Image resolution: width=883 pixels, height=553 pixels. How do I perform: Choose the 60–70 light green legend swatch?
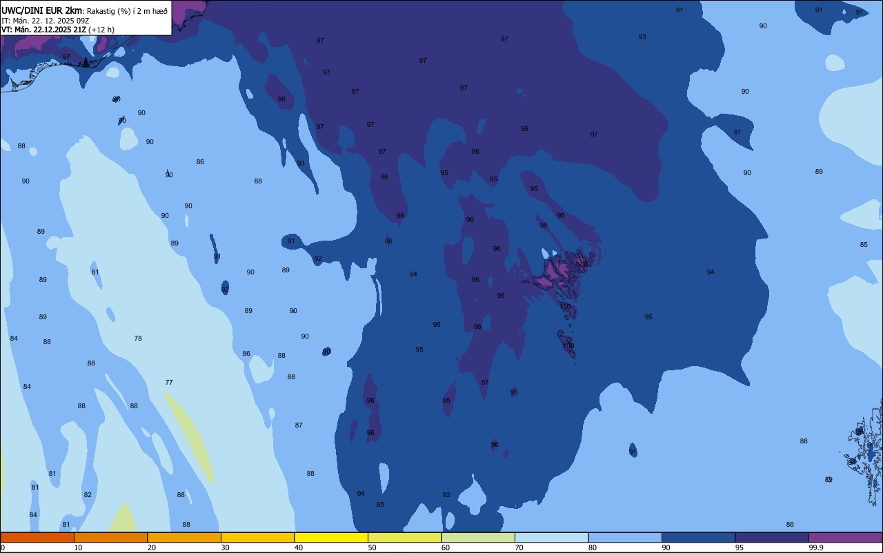coord(478,537)
